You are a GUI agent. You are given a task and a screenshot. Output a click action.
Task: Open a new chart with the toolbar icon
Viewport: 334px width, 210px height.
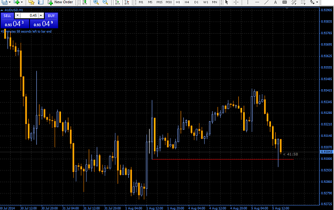(x=4, y=2)
